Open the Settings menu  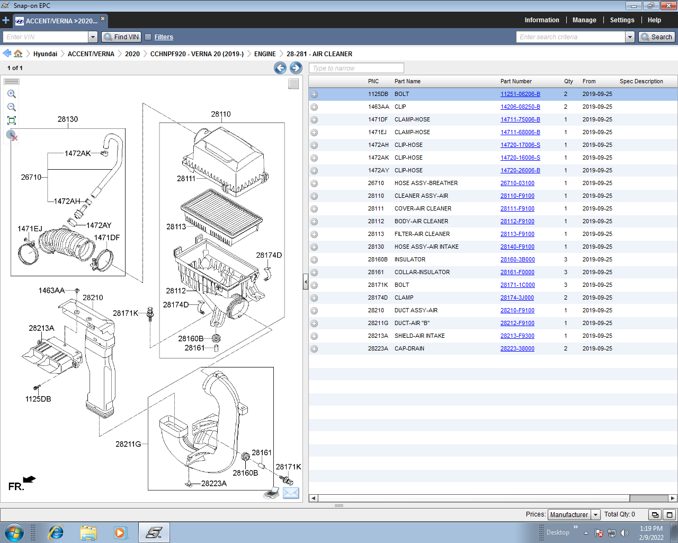pos(622,20)
